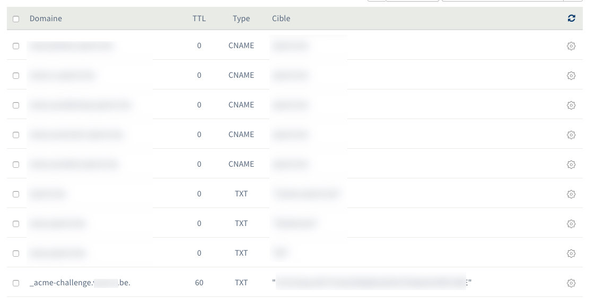
Task: Open gear menu of first TXT record
Action: [571, 194]
